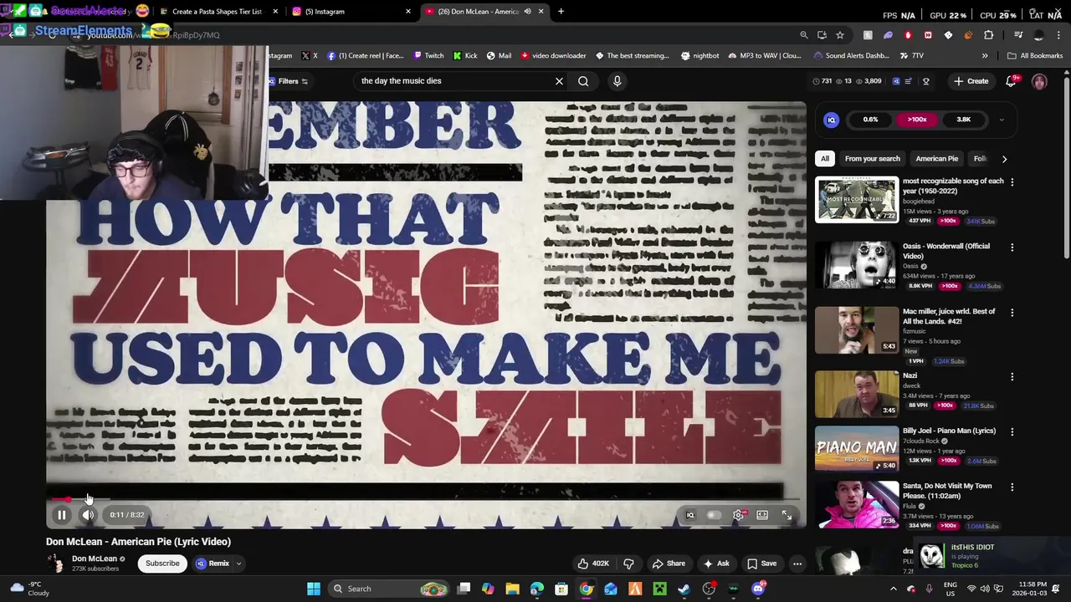Image resolution: width=1071 pixels, height=602 pixels.
Task: Open the Remix button
Action: click(x=213, y=564)
